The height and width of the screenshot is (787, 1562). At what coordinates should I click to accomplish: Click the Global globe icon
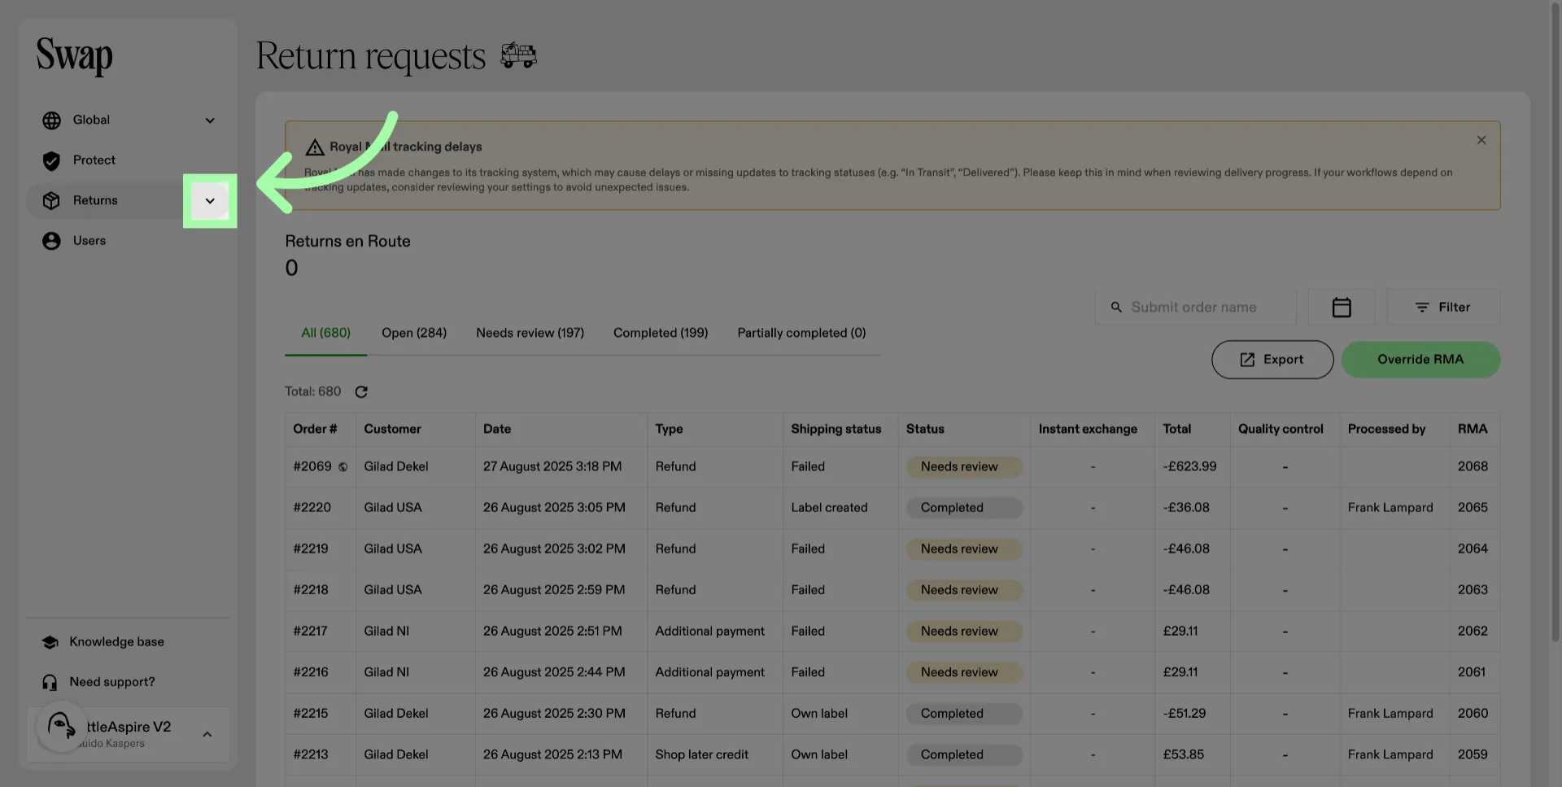pyautogui.click(x=51, y=120)
